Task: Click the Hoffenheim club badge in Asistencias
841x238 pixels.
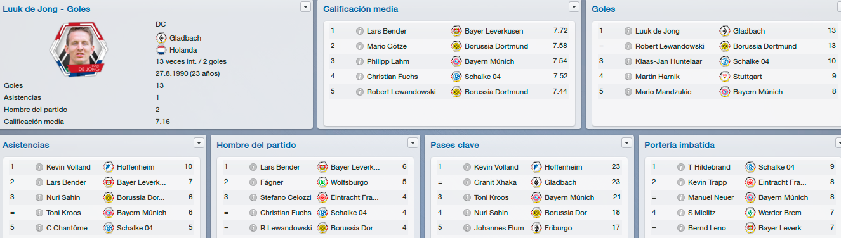Action: 109,168
